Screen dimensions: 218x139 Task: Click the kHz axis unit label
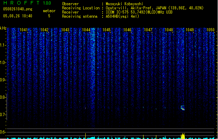3,28
